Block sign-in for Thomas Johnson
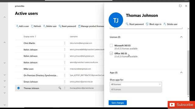 (154, 24)
